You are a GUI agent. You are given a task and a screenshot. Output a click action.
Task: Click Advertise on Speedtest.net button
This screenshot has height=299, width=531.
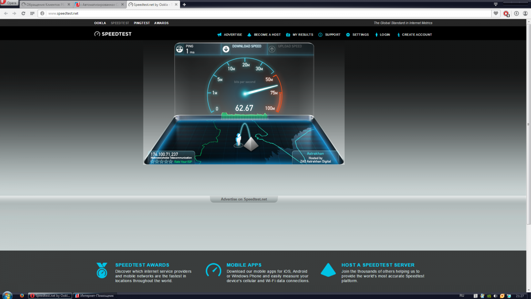click(x=244, y=199)
